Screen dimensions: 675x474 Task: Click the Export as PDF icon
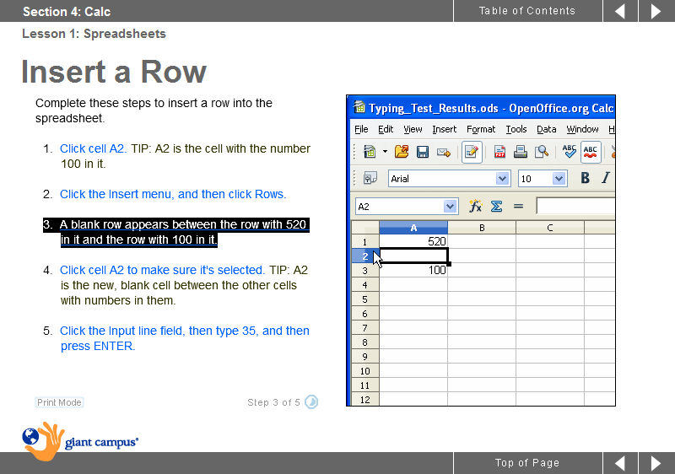coord(499,152)
